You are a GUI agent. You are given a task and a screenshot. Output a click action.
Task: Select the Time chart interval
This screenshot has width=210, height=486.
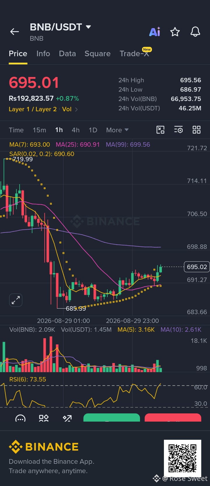coord(16,130)
